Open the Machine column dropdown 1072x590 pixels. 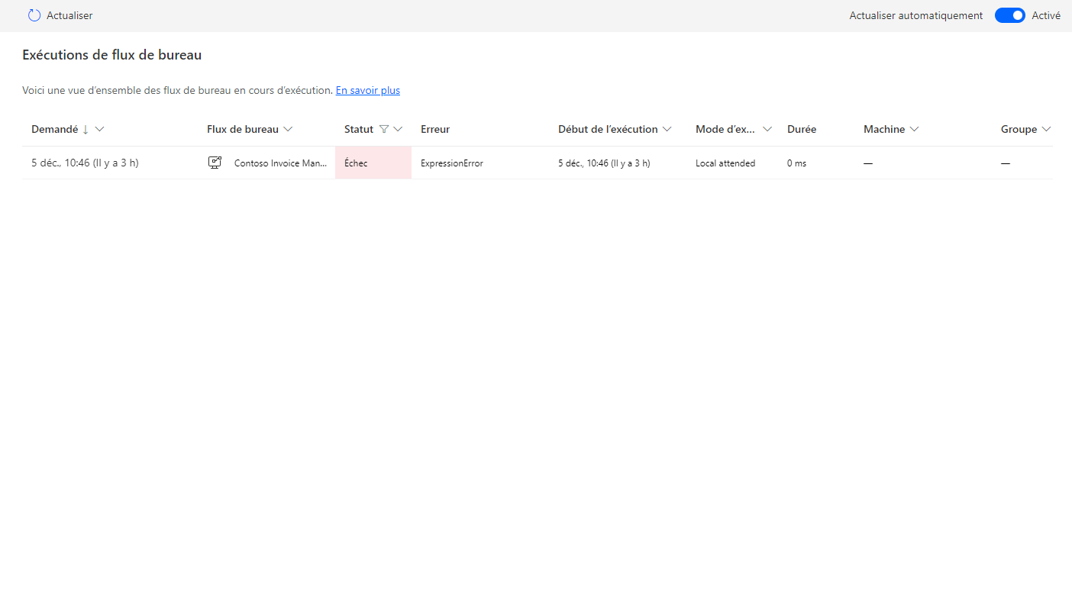tap(914, 129)
